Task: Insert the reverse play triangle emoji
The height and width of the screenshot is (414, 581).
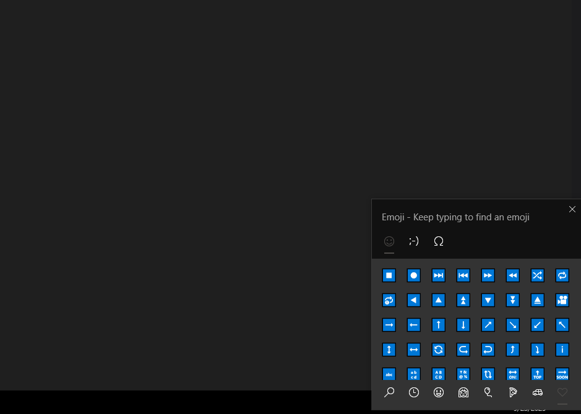Action: point(413,300)
